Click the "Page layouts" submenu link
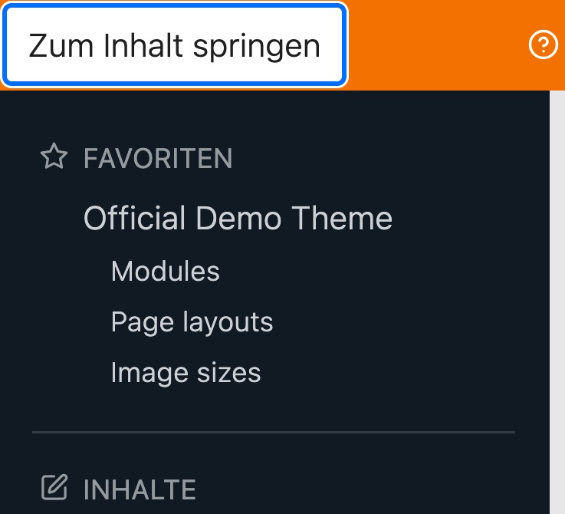The image size is (565, 514). pyautogui.click(x=192, y=322)
